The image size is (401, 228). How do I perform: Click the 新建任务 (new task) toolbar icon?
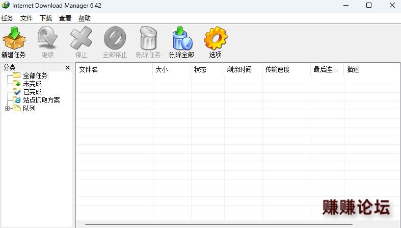click(x=14, y=38)
